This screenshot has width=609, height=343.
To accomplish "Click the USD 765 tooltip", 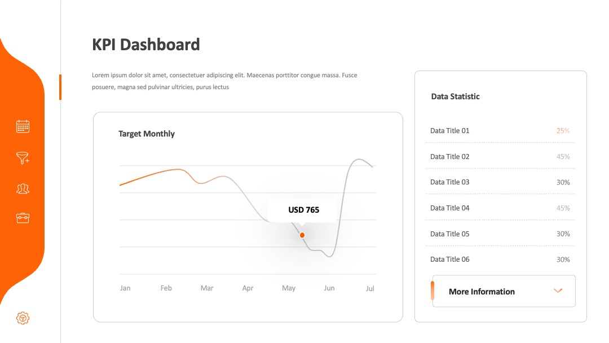I will click(x=304, y=210).
